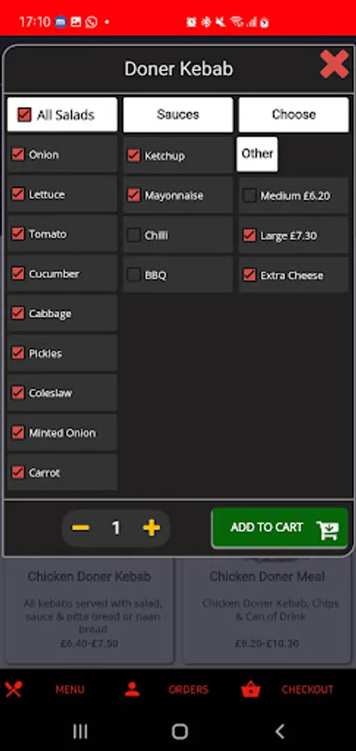The height and width of the screenshot is (751, 356).
Task: Untick the Extra Cheese option
Action: pos(249,275)
